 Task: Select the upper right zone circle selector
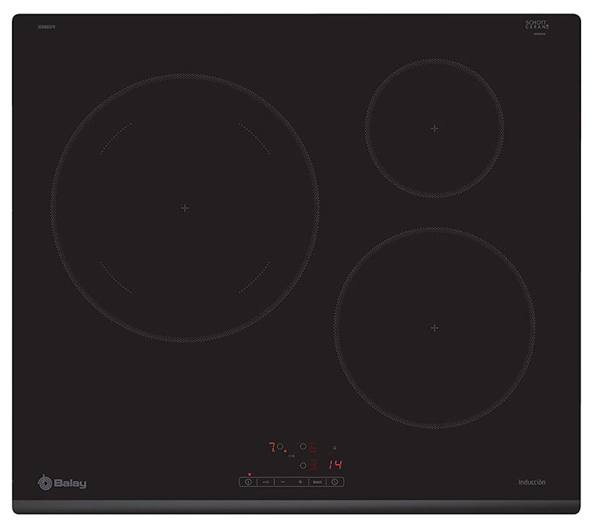(302, 447)
